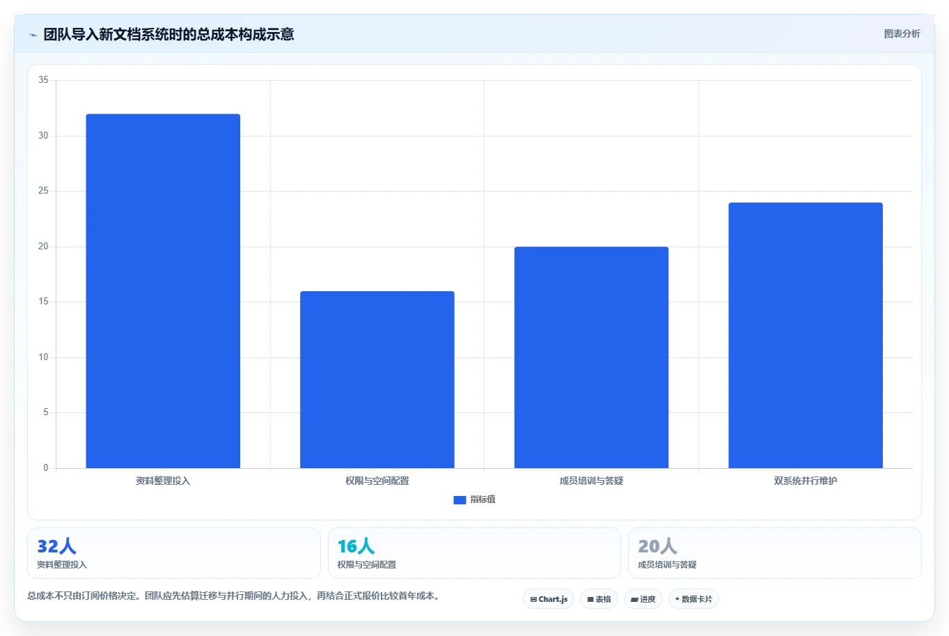The image size is (949, 636).
Task: Click the 成员培训与答疑 caption under 20人
Action: pos(667,565)
